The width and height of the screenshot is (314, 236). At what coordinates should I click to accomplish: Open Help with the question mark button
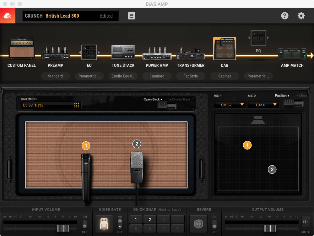pos(285,15)
